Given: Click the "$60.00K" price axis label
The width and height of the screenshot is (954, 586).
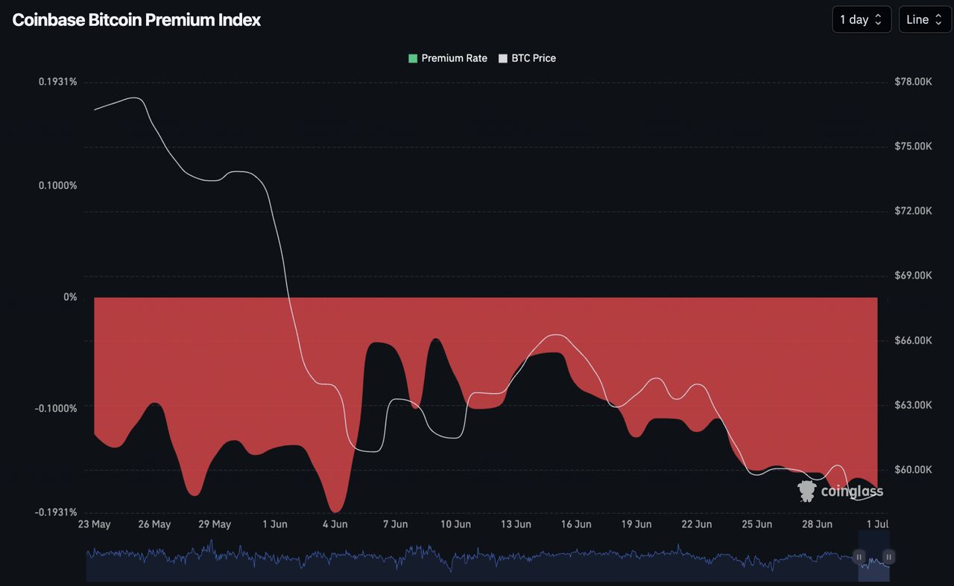Looking at the screenshot, I should [x=913, y=470].
